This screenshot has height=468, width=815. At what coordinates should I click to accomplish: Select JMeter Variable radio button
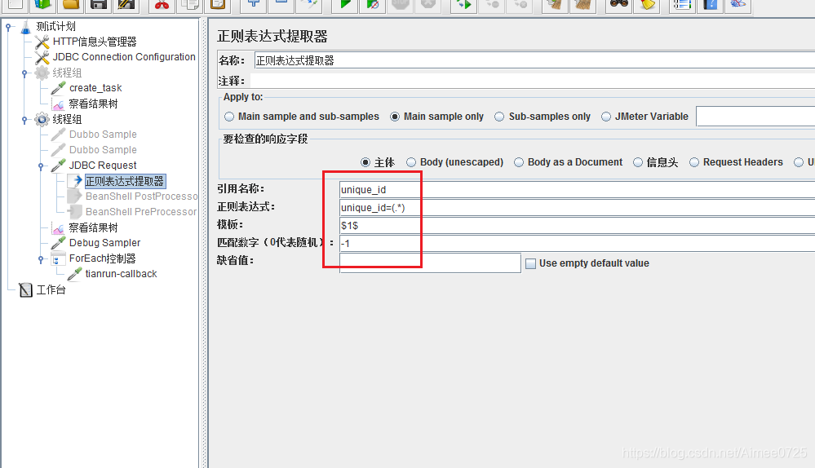point(606,117)
